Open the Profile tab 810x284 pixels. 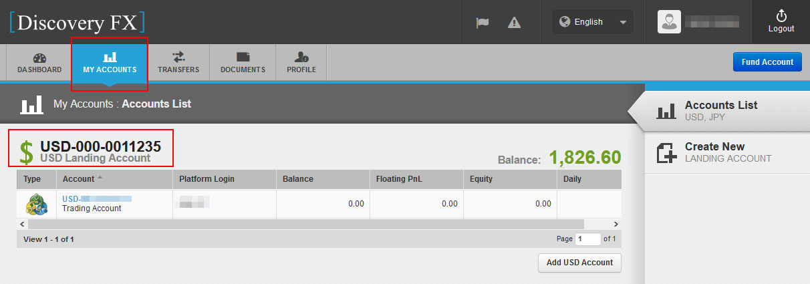pyautogui.click(x=301, y=63)
